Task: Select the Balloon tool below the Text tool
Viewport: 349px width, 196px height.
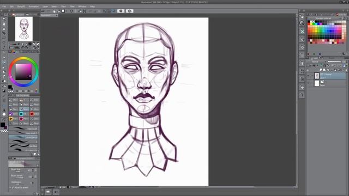Action: [x=4, y=114]
